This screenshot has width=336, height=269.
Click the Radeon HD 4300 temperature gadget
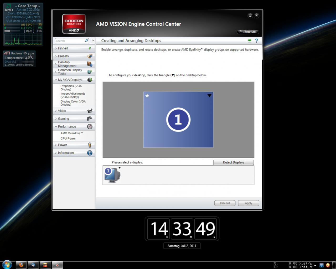tap(19, 59)
